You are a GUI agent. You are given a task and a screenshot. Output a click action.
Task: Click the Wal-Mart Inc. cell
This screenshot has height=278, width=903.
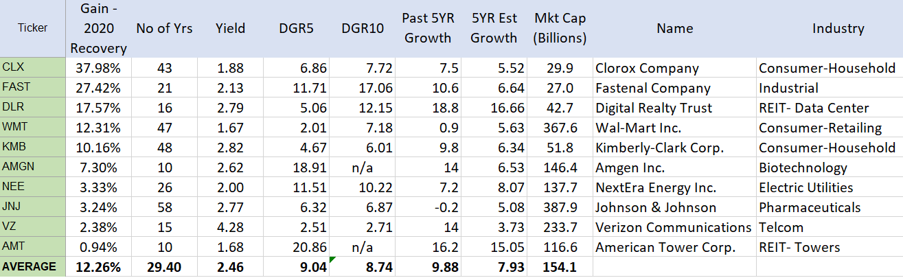[x=674, y=128]
